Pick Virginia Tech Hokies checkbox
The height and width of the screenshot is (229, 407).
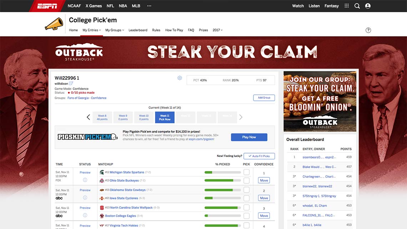coord(247,225)
